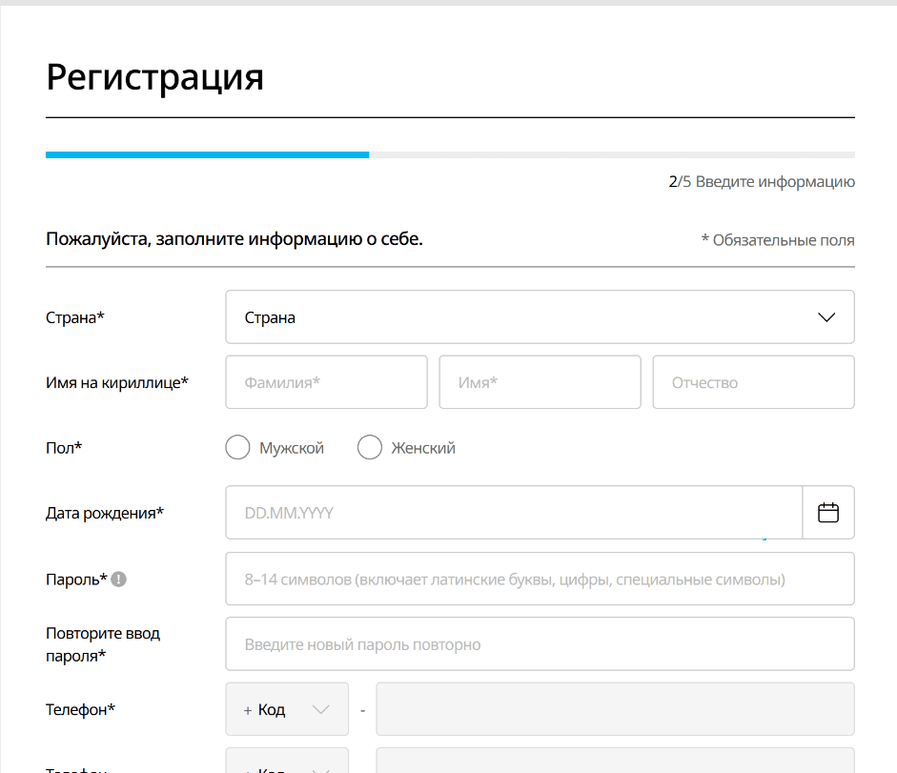Click the password field with 8–14 символов hint
This screenshot has width=897, height=773.
540,579
